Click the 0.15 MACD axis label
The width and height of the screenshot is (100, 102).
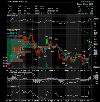[96, 73]
